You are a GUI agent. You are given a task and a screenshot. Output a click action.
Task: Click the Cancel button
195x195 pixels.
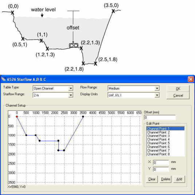178,96
